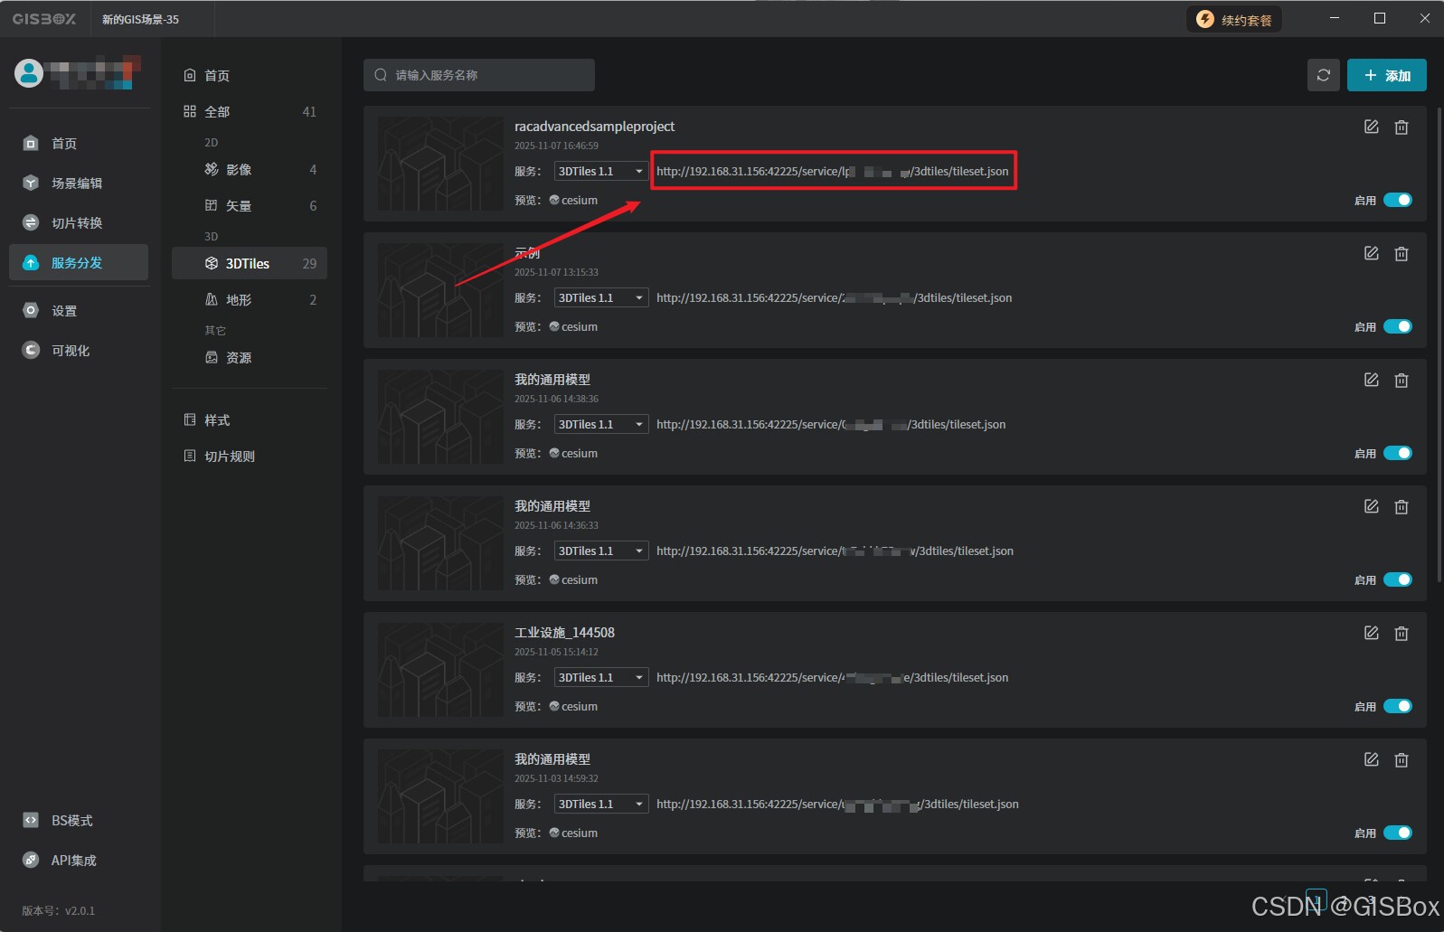Open 3DTiles 1.1 dropdown for 工业设施_144508
Screen dimensions: 1444x932
[x=601, y=677]
